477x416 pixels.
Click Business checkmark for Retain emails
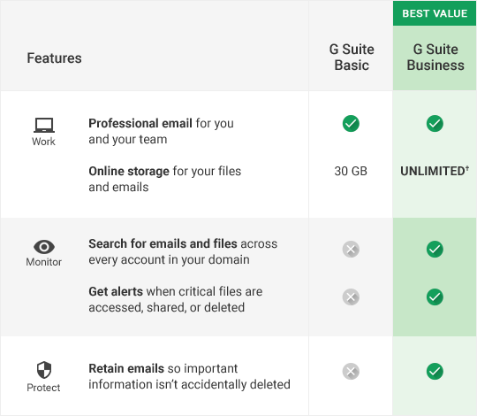click(x=435, y=371)
